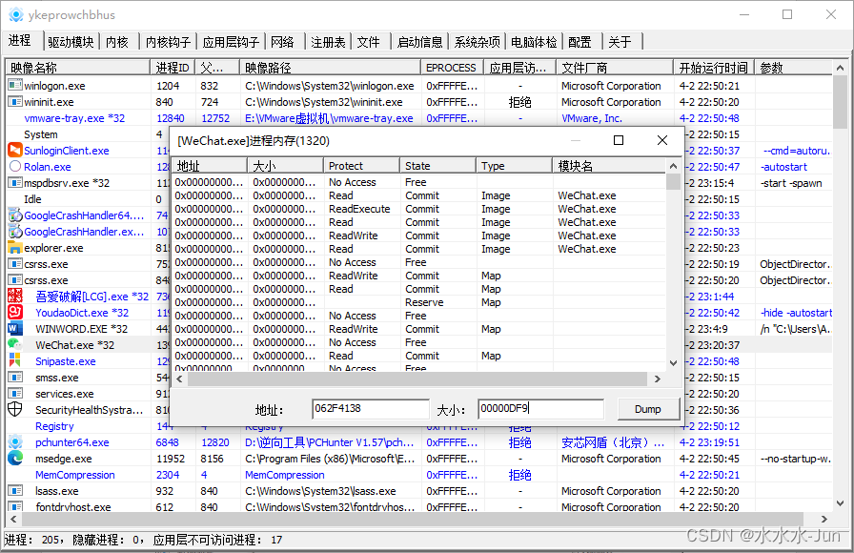Click the 大小 input field

coord(540,409)
